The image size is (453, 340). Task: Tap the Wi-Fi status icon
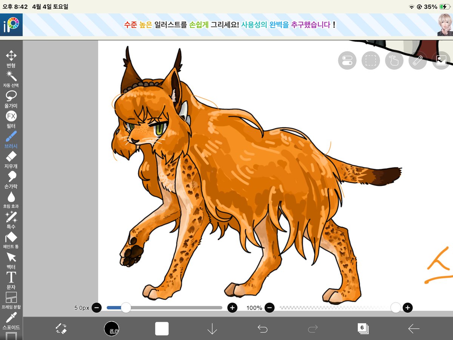(x=411, y=7)
